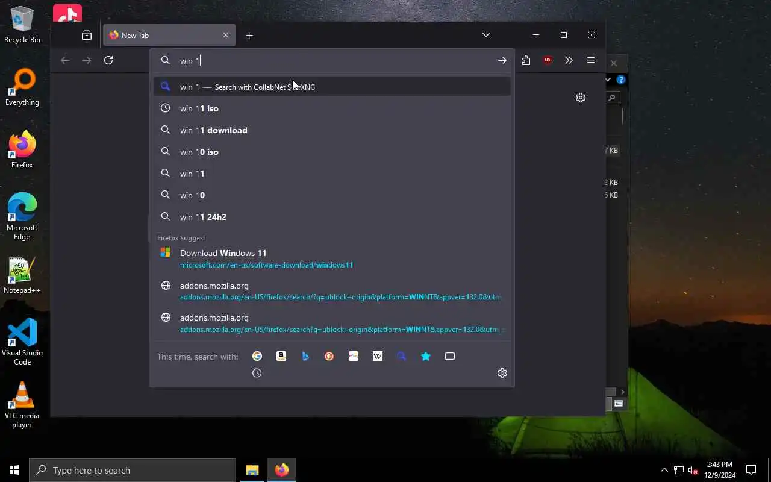The width and height of the screenshot is (771, 482).
Task: Click help icon in background window
Action: 621,80
